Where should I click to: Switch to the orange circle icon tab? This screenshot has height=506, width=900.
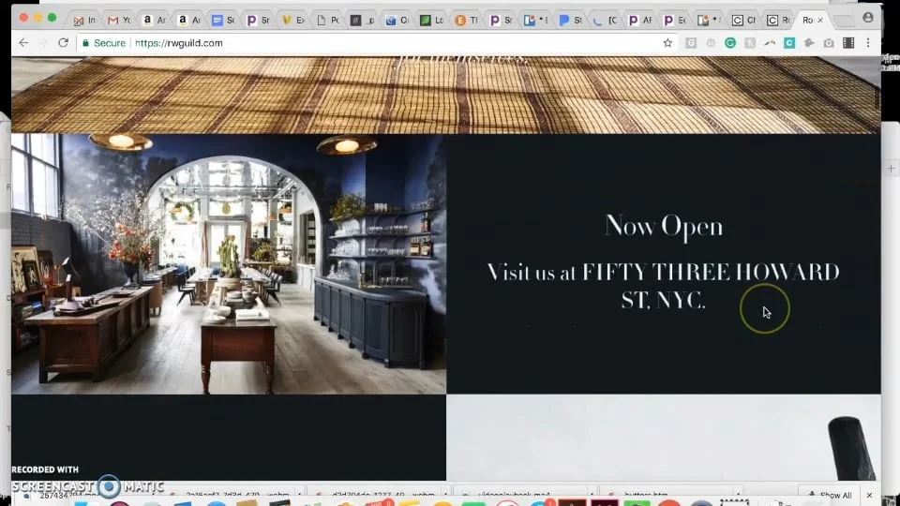coord(467,20)
